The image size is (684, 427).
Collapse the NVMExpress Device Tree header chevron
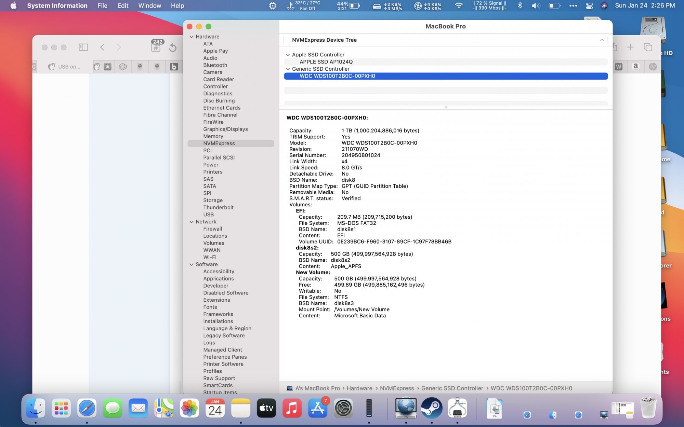tap(602, 40)
